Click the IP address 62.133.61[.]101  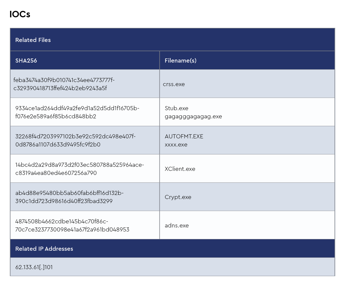[34, 267]
